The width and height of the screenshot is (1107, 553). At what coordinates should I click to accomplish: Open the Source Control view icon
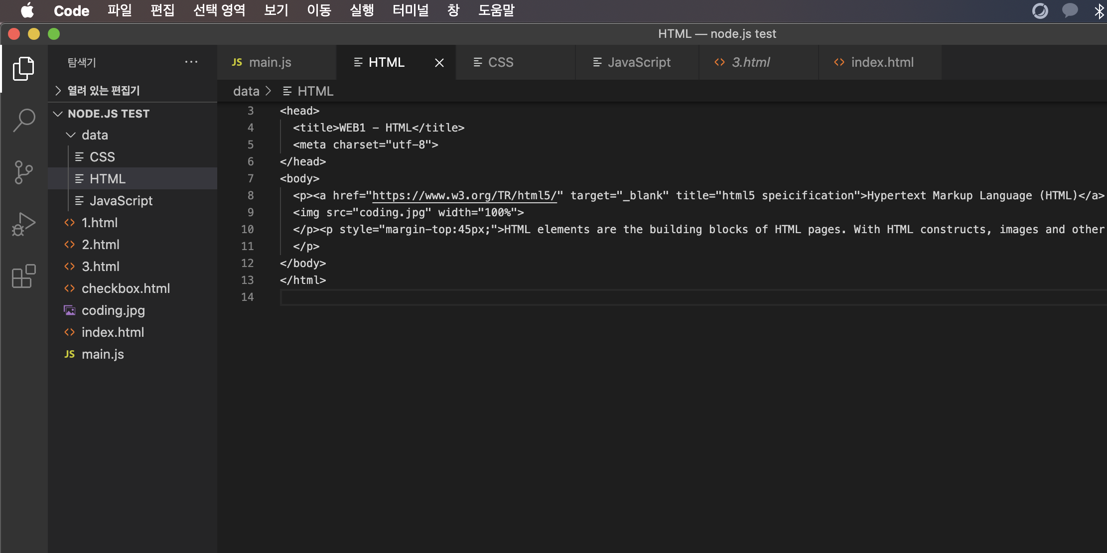click(23, 172)
